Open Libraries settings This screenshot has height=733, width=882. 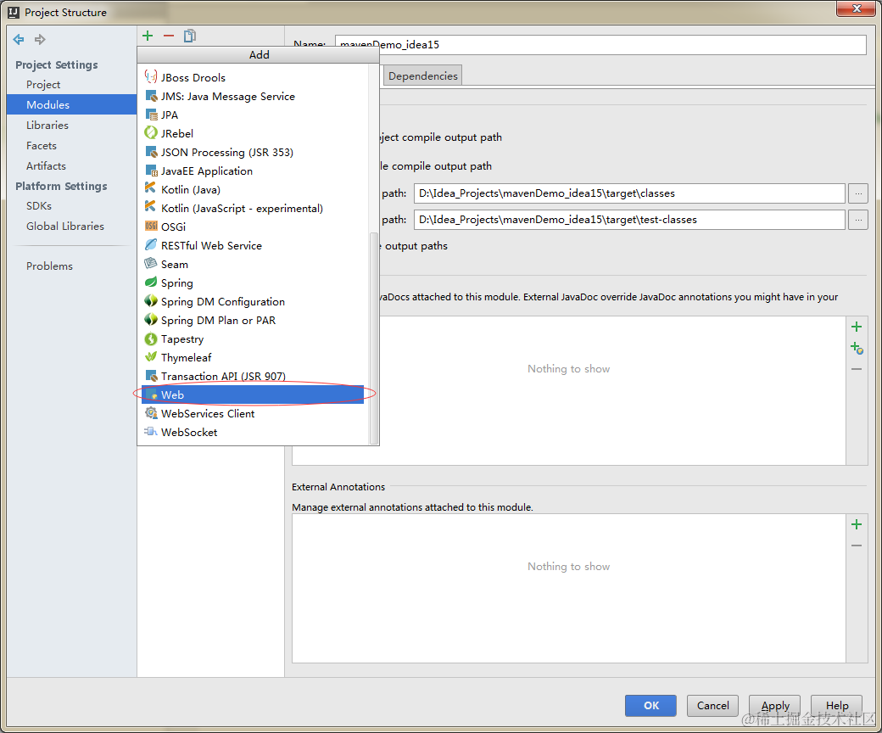coord(47,125)
